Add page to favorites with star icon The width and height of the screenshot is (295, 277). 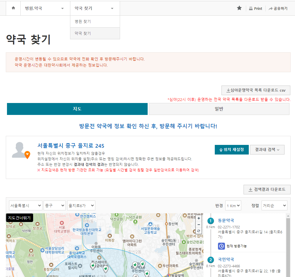tap(239, 8)
